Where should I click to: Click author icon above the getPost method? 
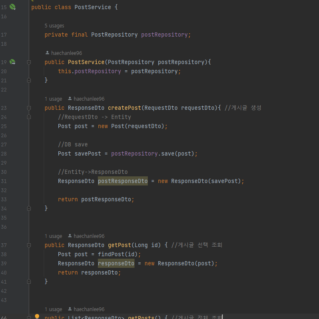tap(70, 236)
